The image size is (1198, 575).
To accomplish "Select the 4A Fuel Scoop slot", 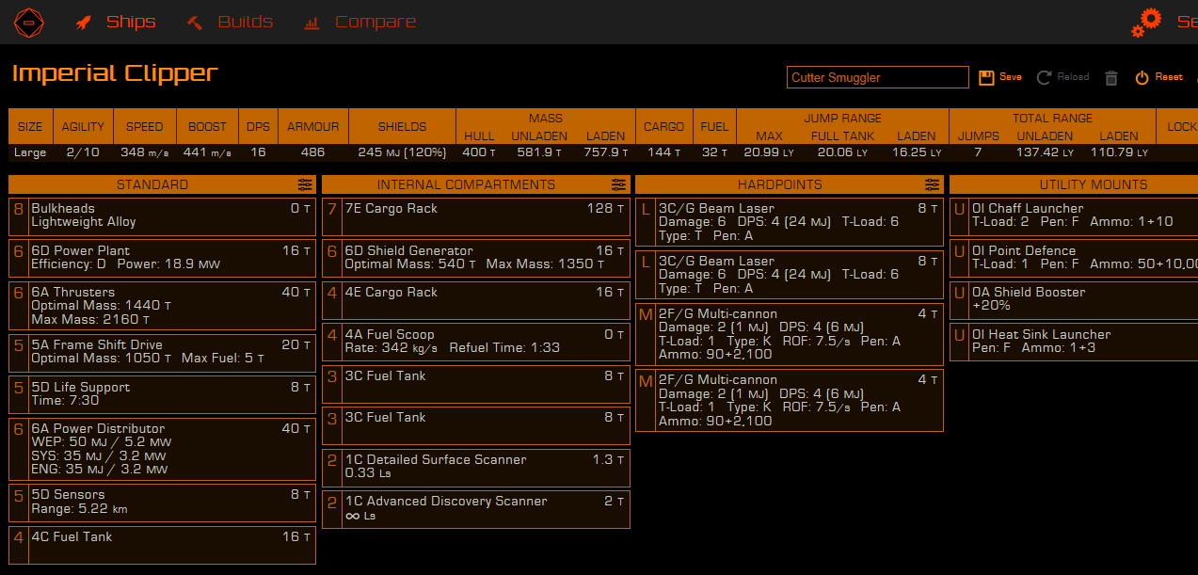I will point(476,342).
